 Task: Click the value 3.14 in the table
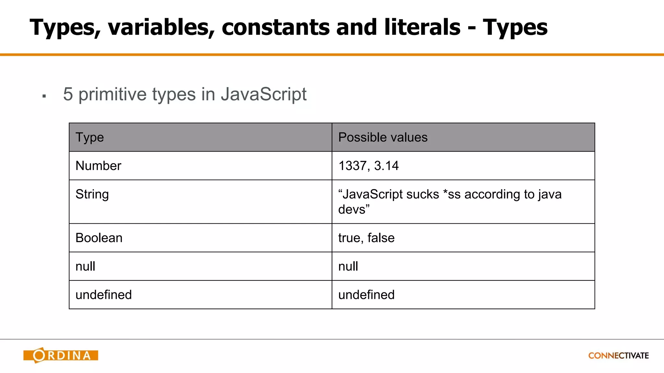tap(386, 166)
